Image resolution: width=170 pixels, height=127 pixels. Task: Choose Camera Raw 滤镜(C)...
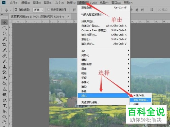click(x=104, y=30)
